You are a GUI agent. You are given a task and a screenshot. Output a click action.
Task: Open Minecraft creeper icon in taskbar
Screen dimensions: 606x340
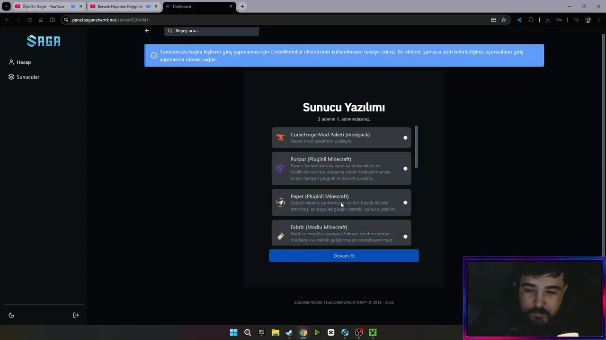pyautogui.click(x=373, y=332)
